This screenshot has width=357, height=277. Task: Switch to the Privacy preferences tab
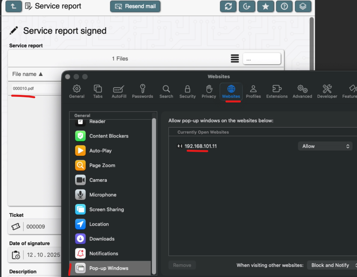click(x=209, y=91)
